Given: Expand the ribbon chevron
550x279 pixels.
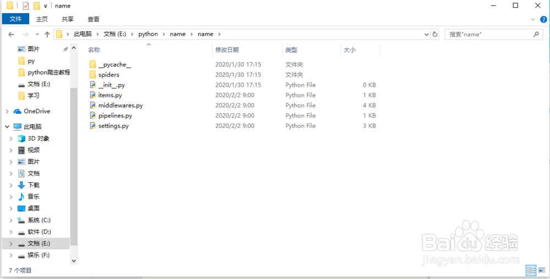Looking at the screenshot, I should (533, 20).
